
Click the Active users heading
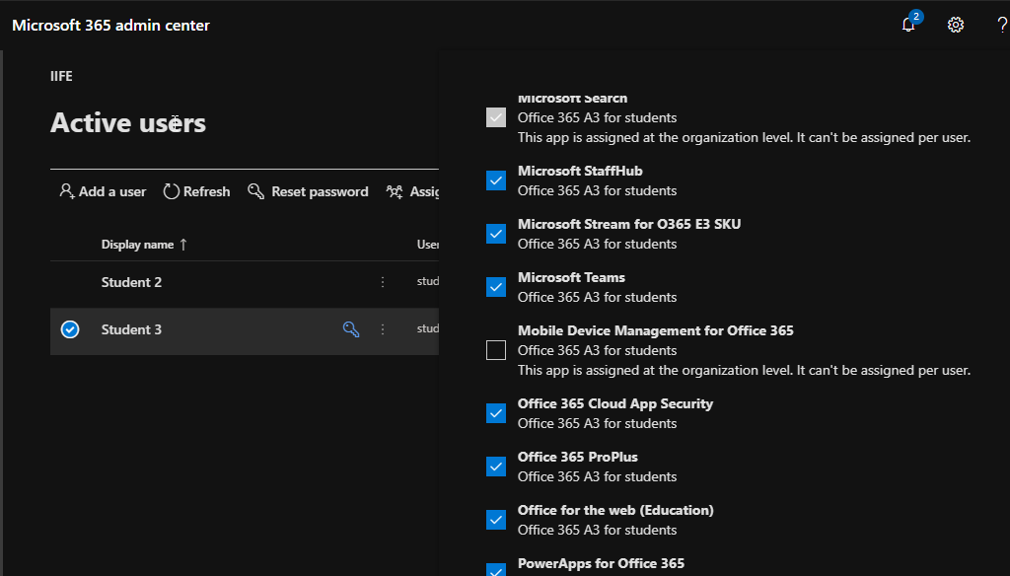(128, 122)
